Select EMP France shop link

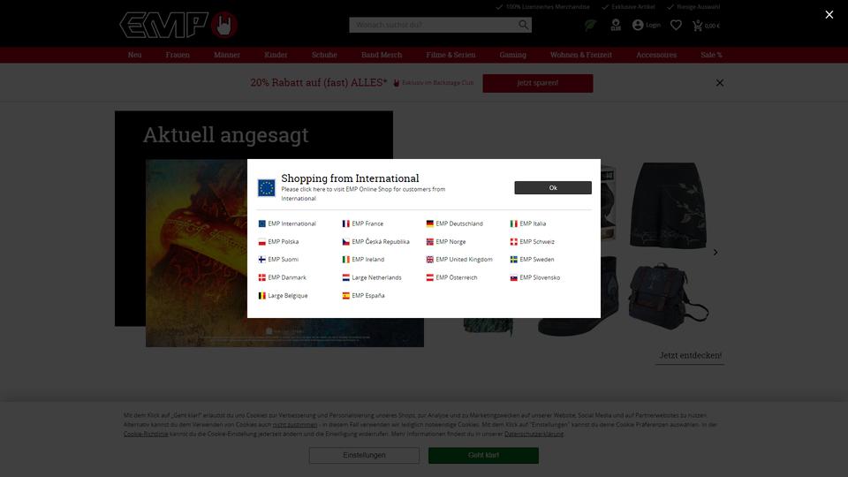[362, 223]
